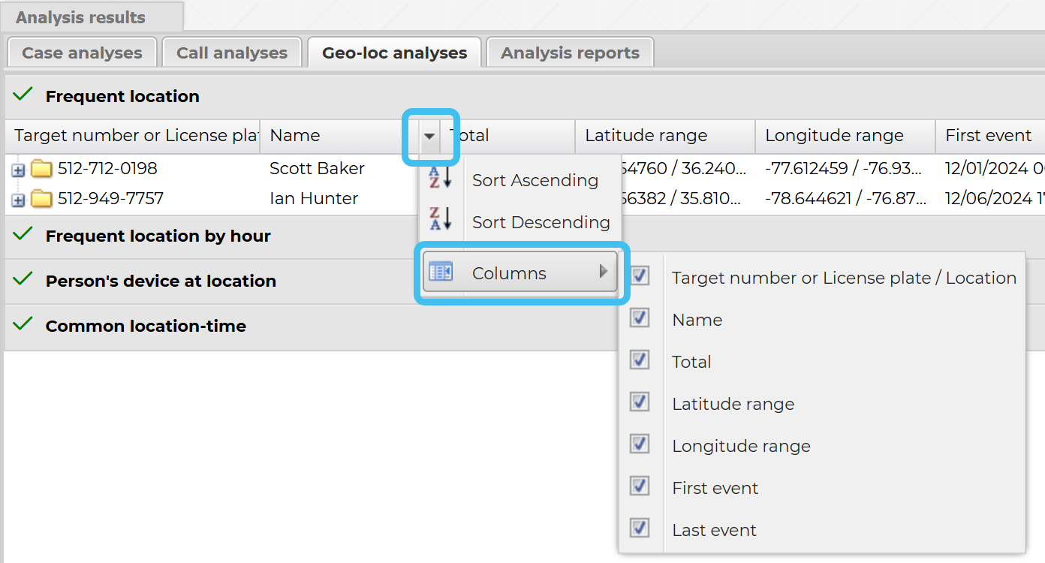
Task: Open the Name column header dropdown arrow
Action: coord(429,137)
